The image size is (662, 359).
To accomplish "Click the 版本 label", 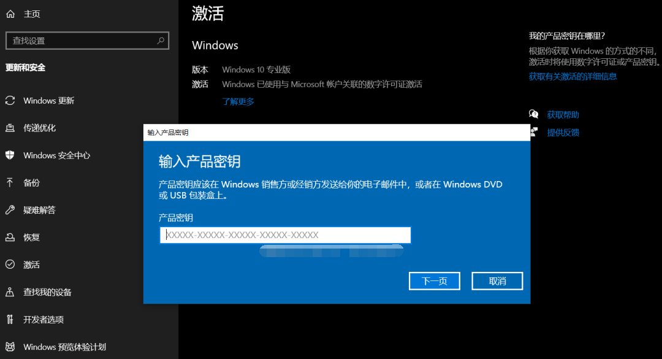I will [200, 70].
